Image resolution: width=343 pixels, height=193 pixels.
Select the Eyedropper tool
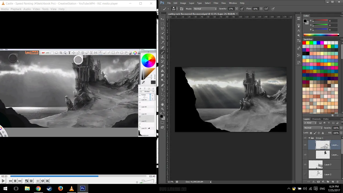[162, 42]
